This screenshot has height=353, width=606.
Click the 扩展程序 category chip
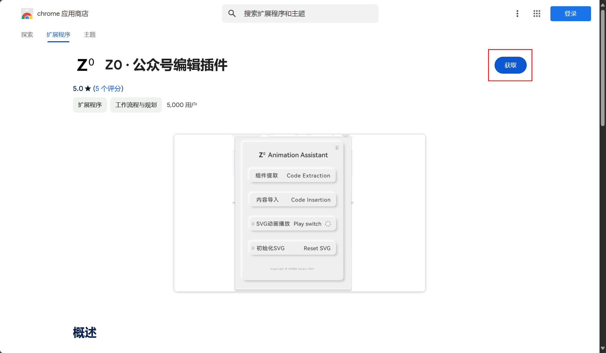(90, 105)
